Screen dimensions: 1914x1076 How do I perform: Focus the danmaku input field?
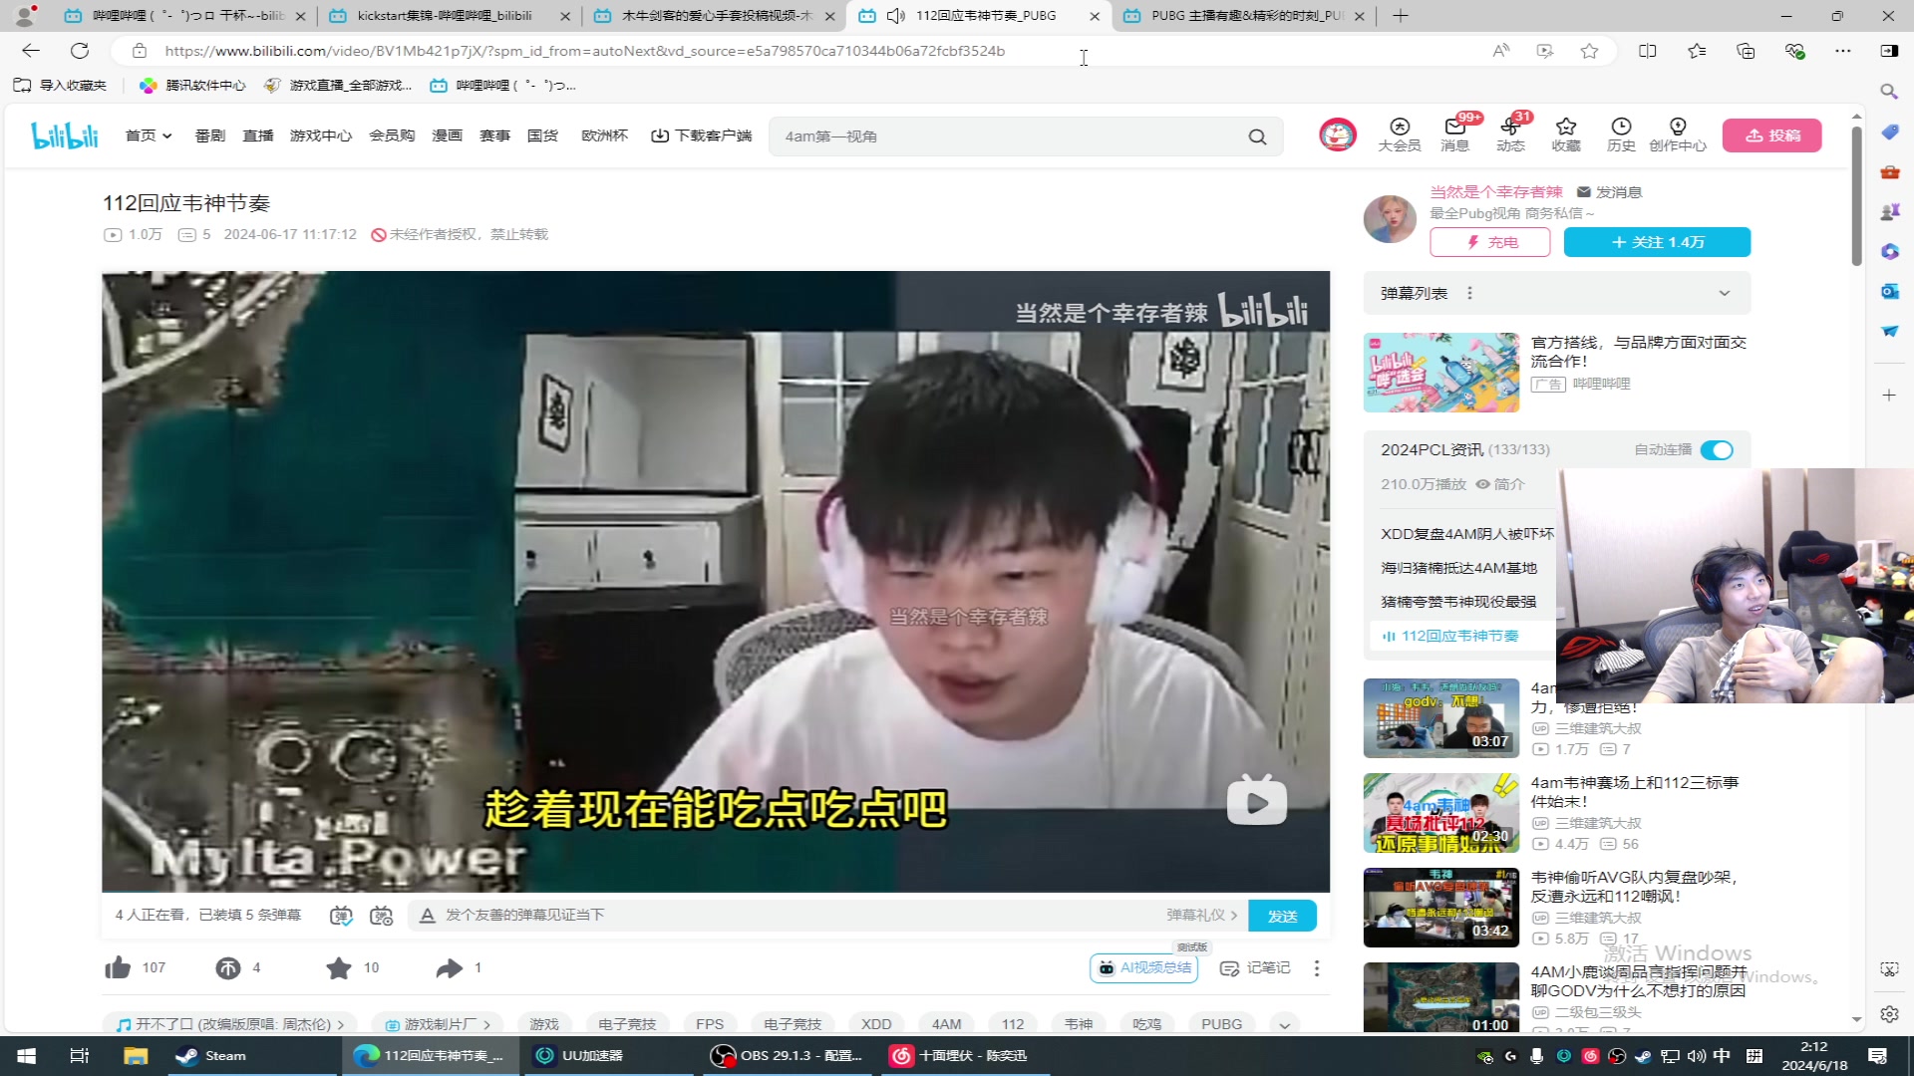tap(797, 915)
